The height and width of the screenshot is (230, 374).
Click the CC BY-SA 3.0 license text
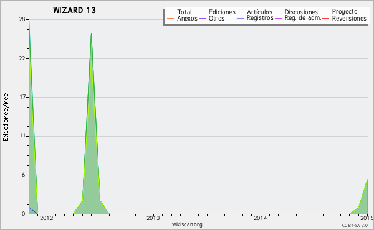click(355, 225)
